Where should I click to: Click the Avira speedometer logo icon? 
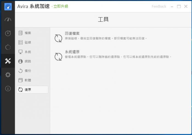(x=8, y=7)
